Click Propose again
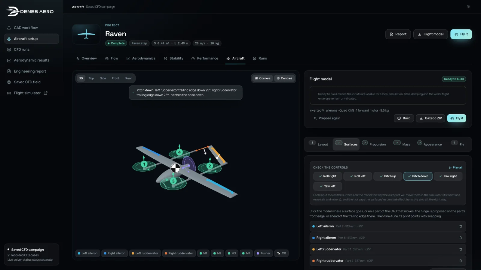 (327, 118)
